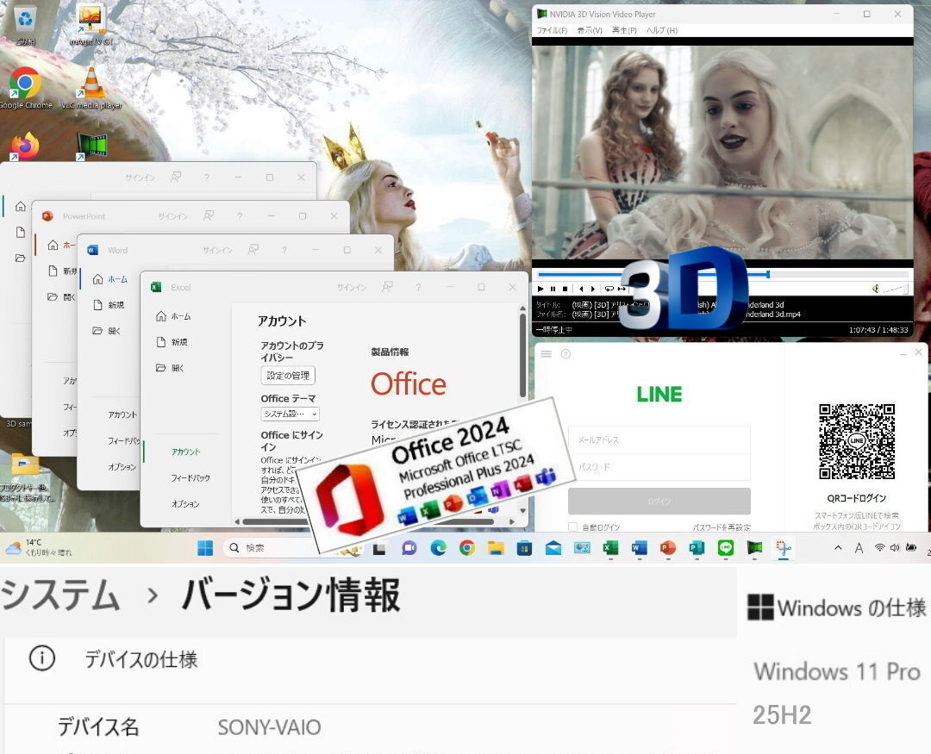
Task: Click the パスワードを再設定 link in LINE
Action: coord(722,527)
